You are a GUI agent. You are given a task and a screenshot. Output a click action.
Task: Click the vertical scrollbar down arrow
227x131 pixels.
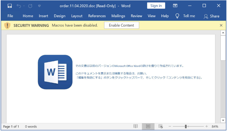click(223, 120)
